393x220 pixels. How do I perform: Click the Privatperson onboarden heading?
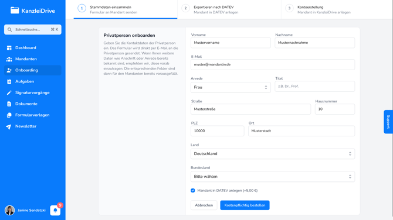[x=129, y=36]
